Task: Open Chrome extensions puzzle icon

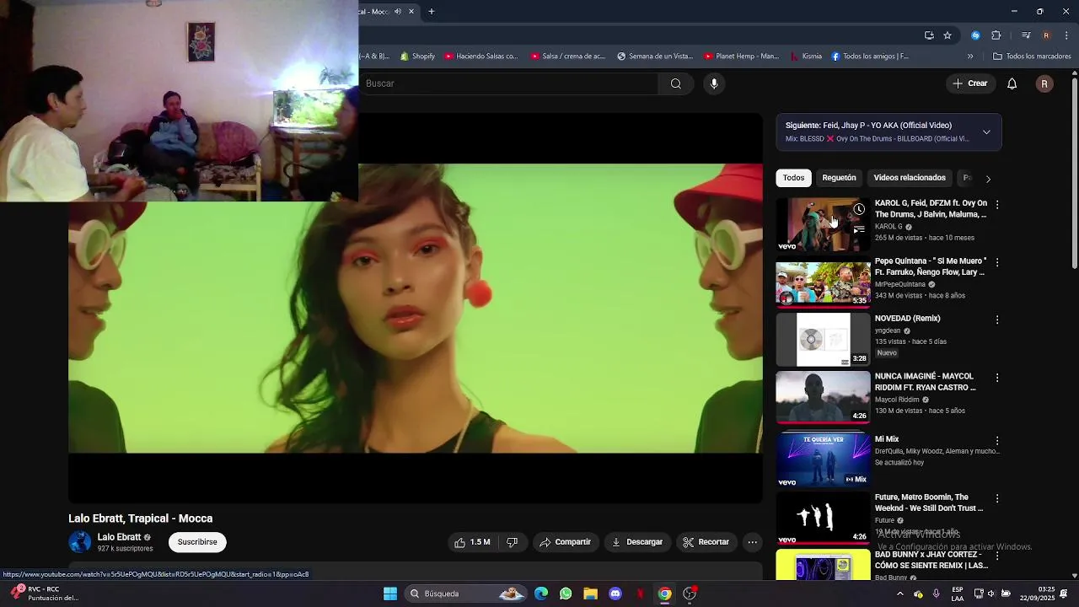Action: pyautogui.click(x=996, y=35)
